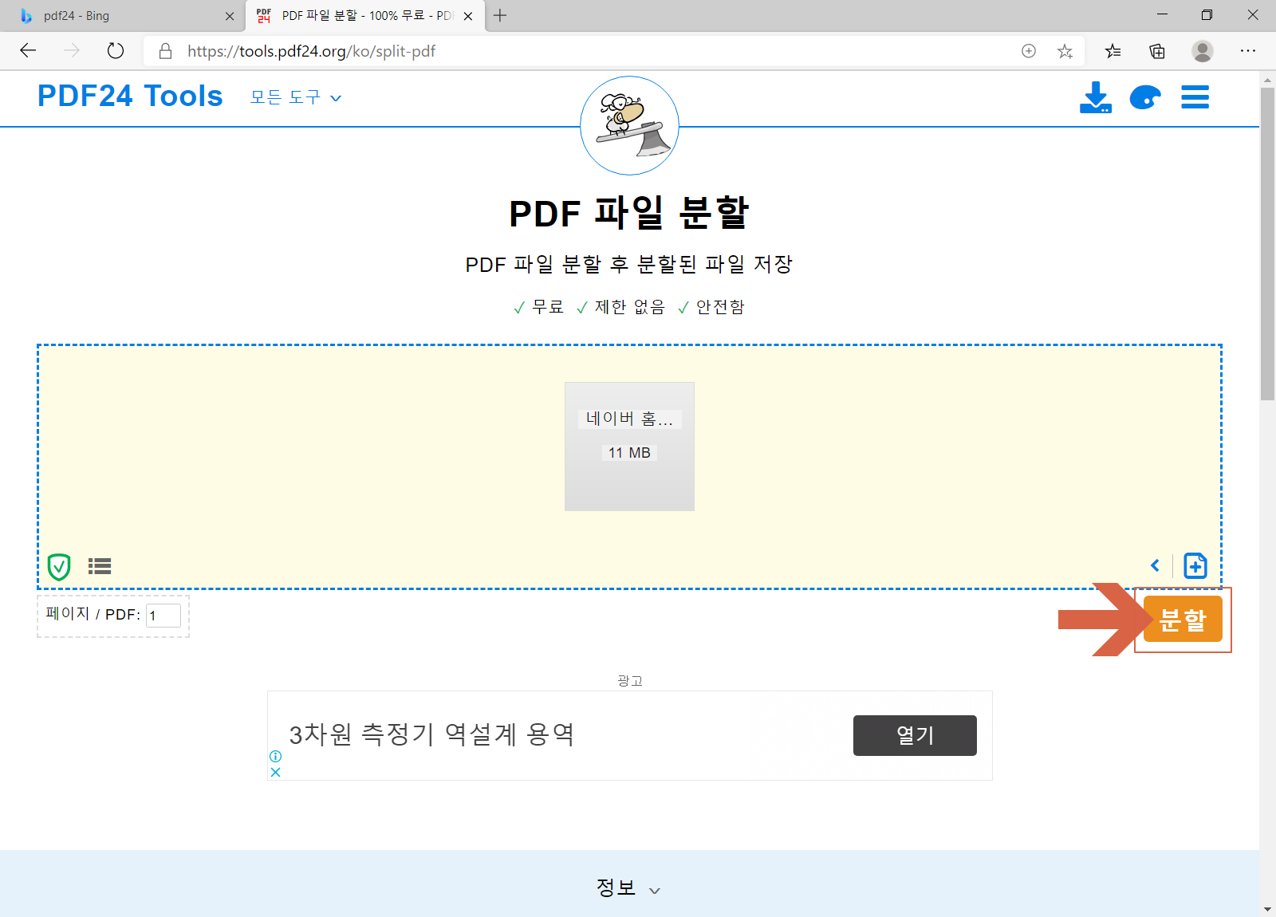Click the left arrow chevron in file area
The image size is (1276, 917).
1156,565
